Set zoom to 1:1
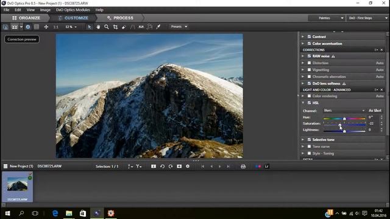The height and width of the screenshot is (219, 390). 55,27
